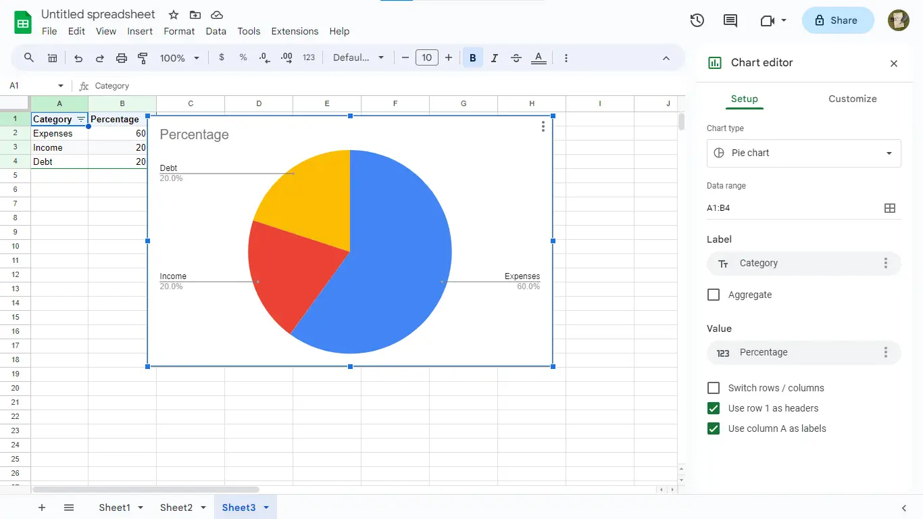
Task: Check Switch rows / columns
Action: pyautogui.click(x=714, y=388)
